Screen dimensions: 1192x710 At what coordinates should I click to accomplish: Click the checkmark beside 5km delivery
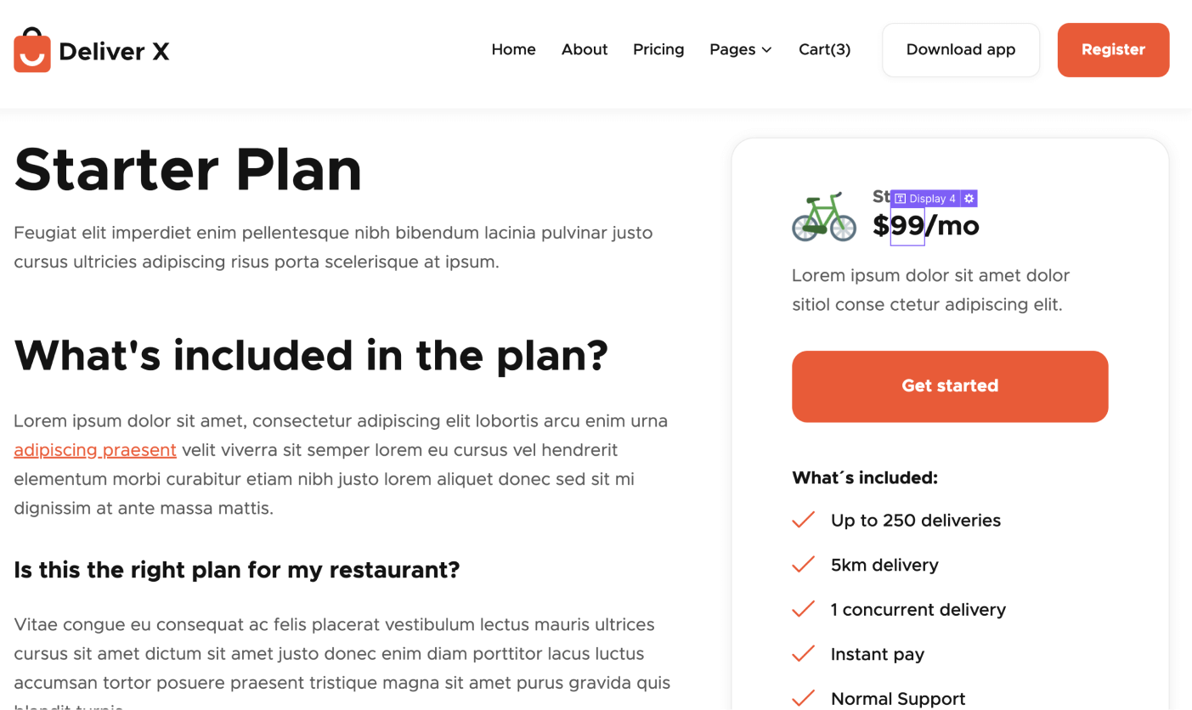tap(803, 564)
